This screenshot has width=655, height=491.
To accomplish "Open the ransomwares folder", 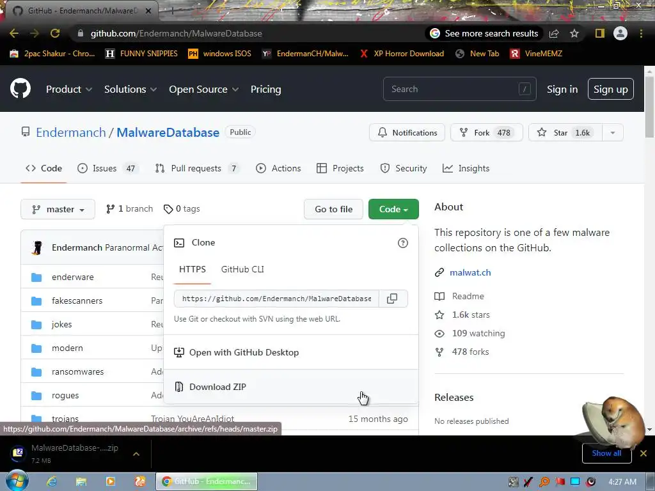I will [x=77, y=371].
